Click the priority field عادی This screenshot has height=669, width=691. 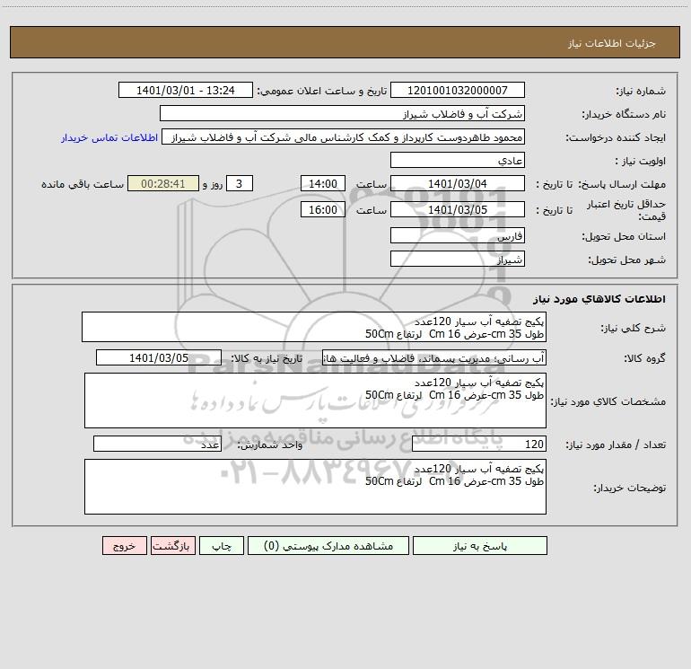pos(458,160)
